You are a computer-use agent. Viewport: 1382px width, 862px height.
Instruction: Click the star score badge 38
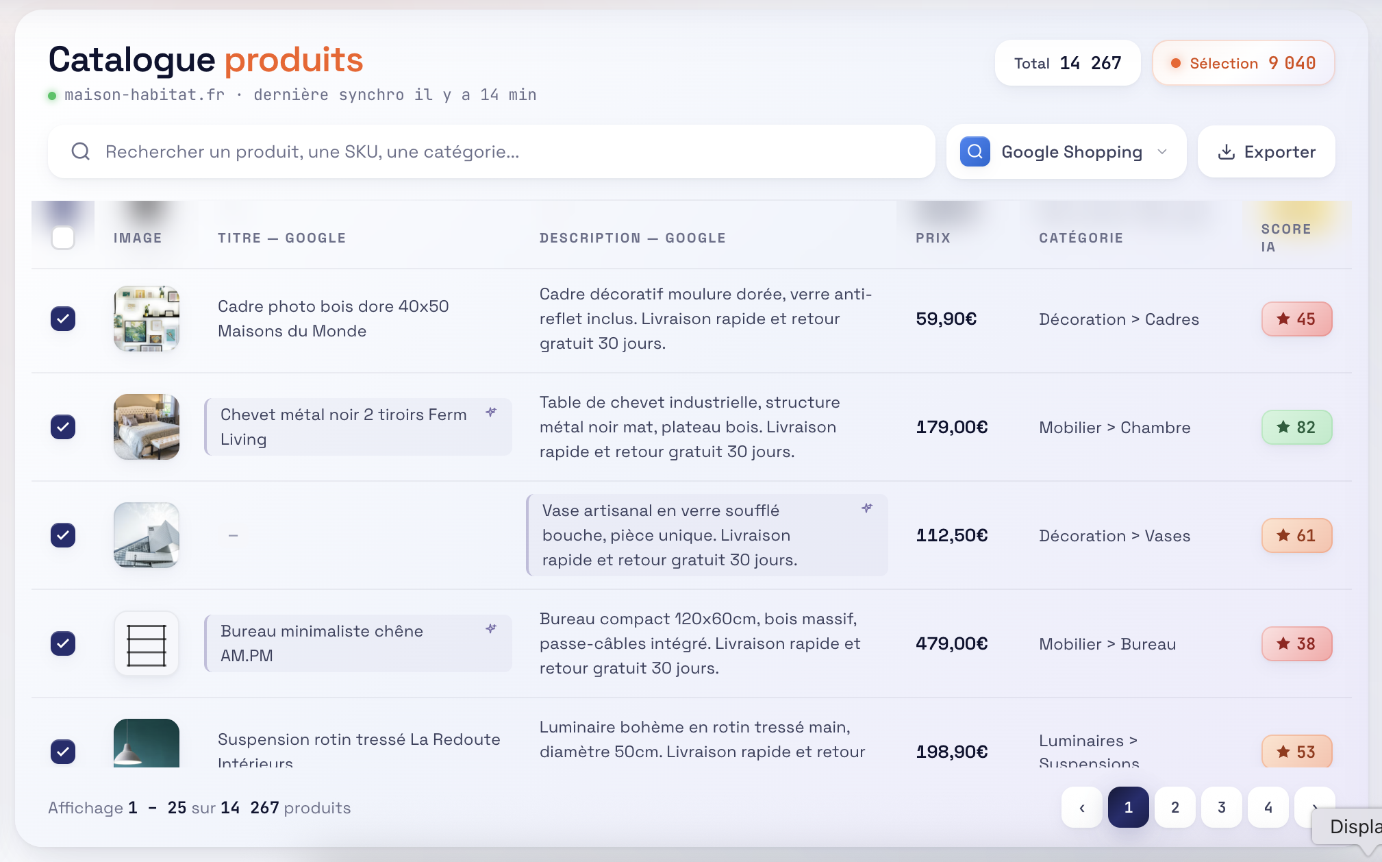pyautogui.click(x=1296, y=643)
